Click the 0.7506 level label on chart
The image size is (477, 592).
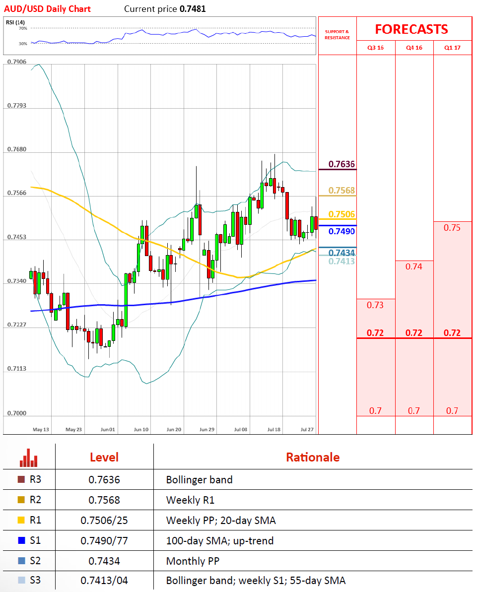coord(341,214)
